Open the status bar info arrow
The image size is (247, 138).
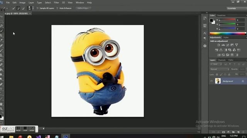pos(44,129)
